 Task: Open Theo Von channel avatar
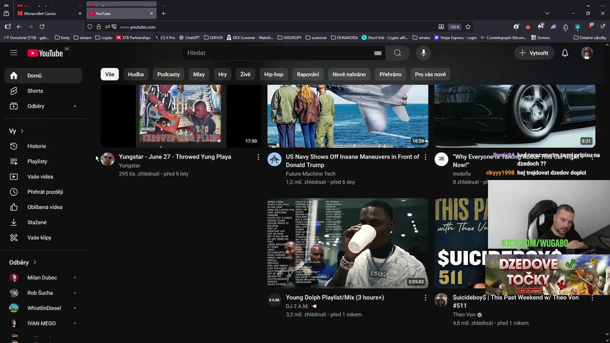(x=441, y=300)
